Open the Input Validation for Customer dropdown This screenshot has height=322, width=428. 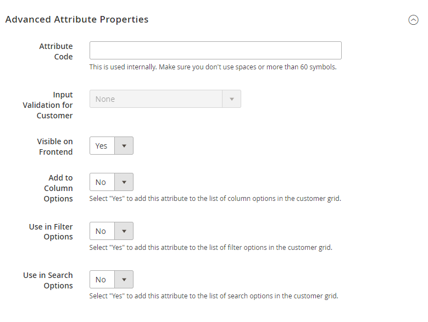pyautogui.click(x=165, y=99)
